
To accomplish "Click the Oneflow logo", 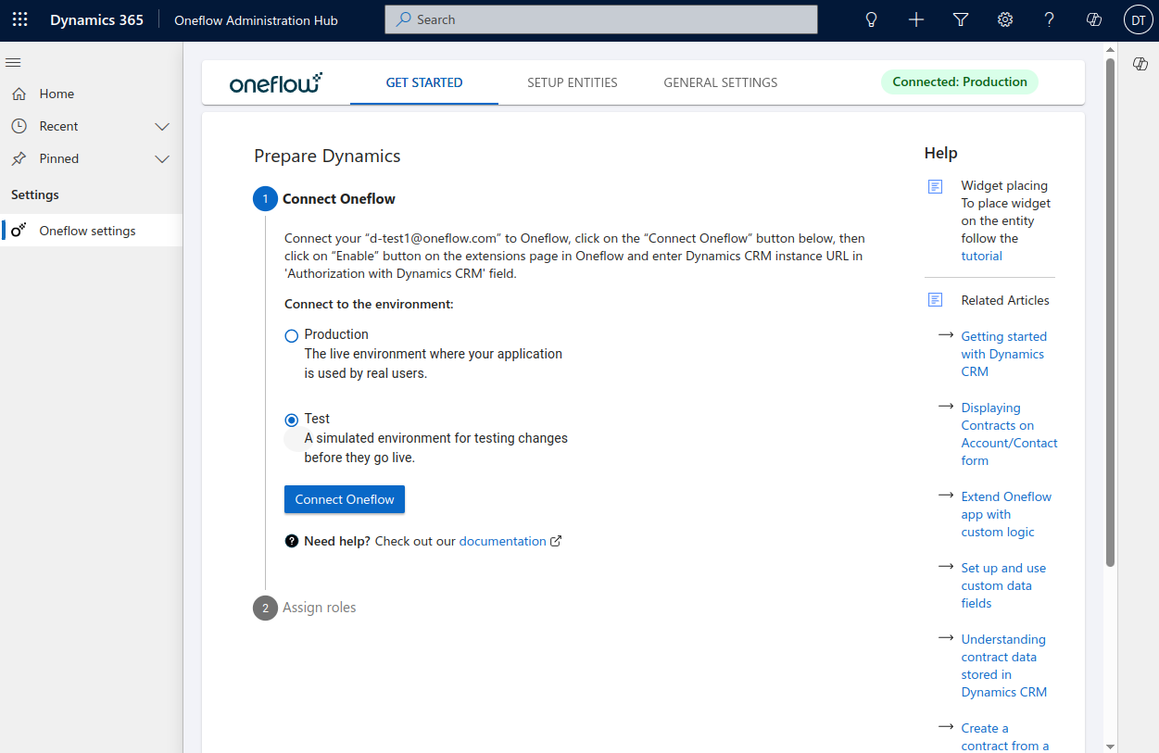I will (x=276, y=82).
